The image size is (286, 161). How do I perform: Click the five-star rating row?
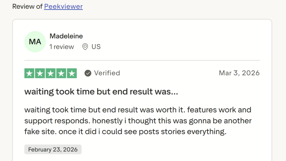[x=50, y=73]
